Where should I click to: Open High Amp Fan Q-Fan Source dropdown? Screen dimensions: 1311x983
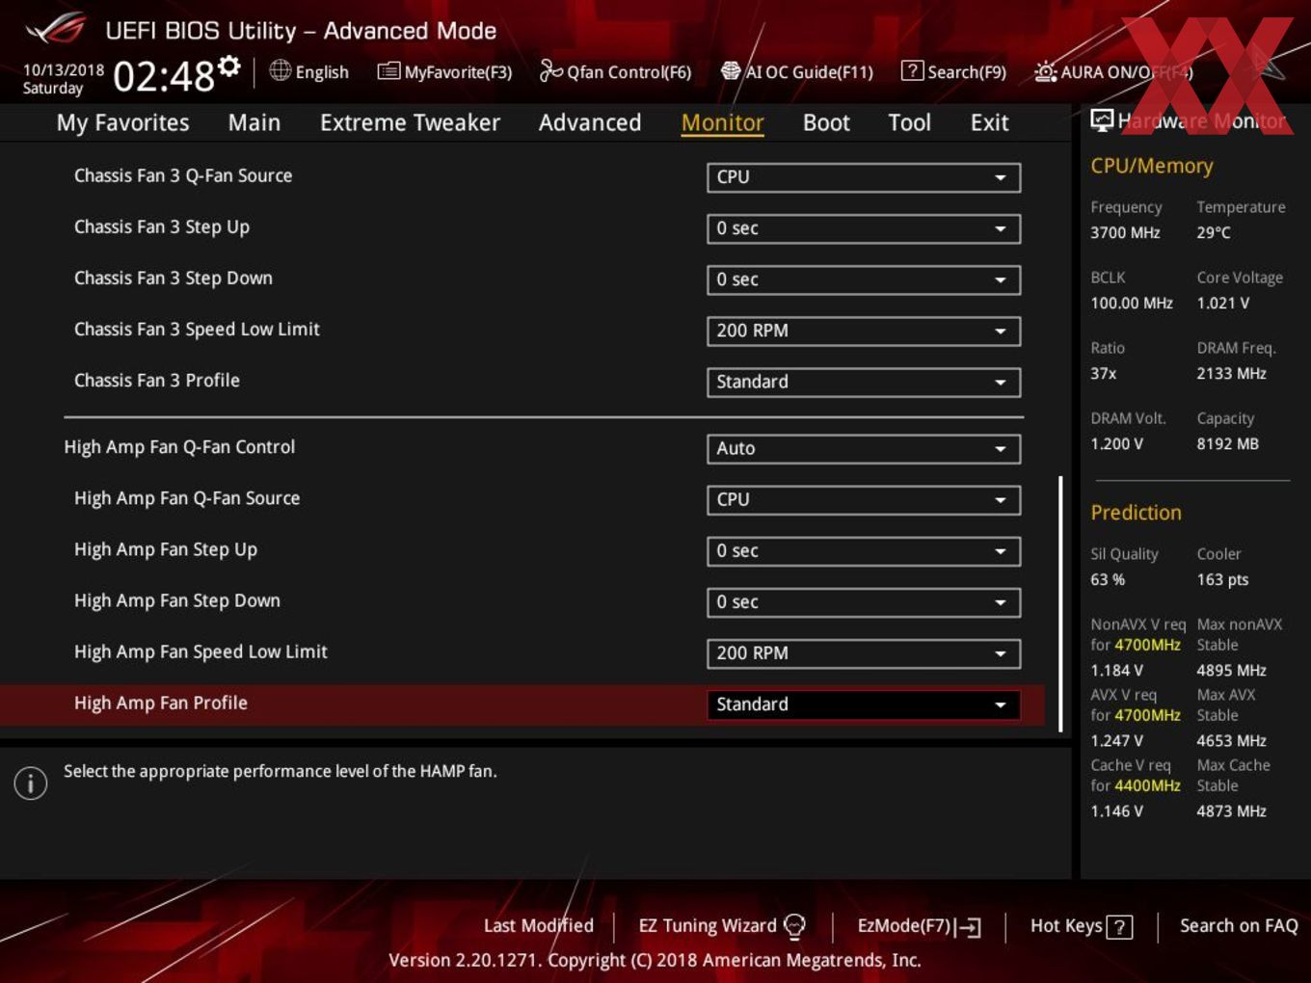pos(864,499)
